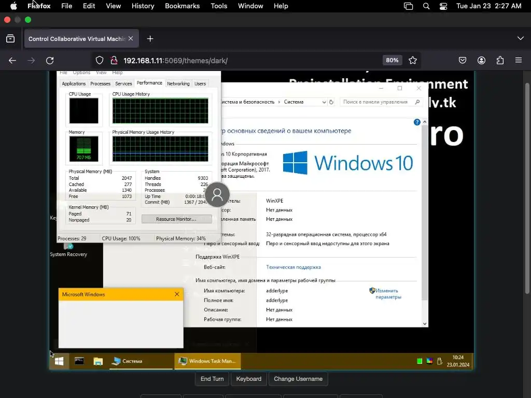This screenshot has width=531, height=398.
Task: Switch to Processes tab in Task Manager
Action: tap(100, 83)
